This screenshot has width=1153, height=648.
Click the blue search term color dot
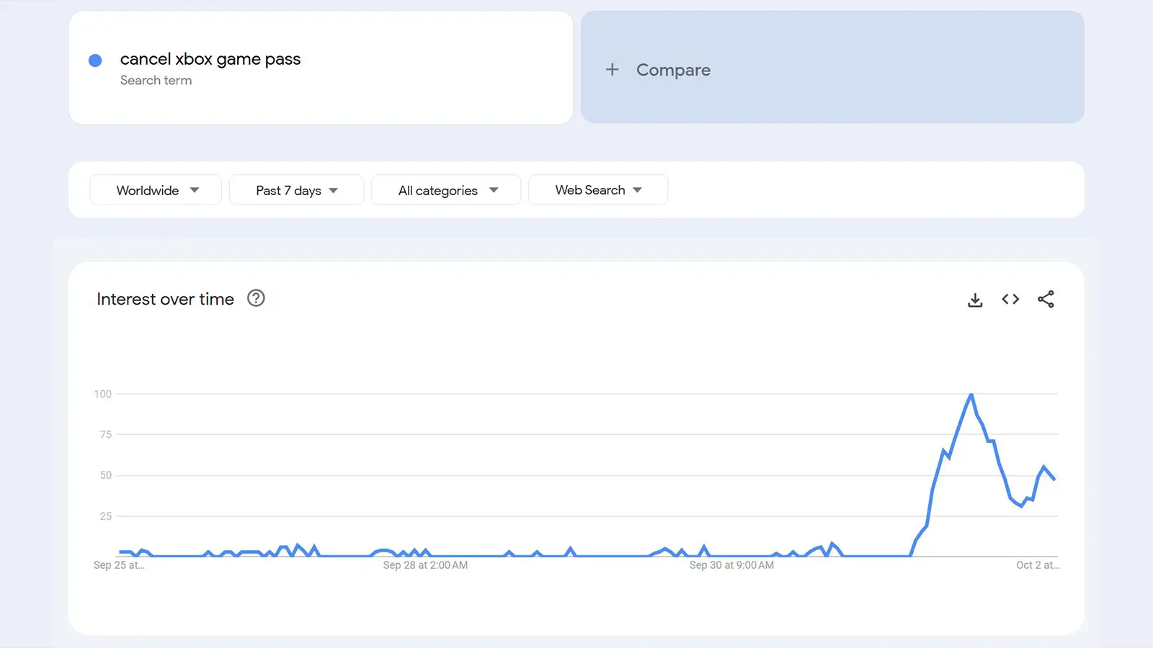pos(94,60)
